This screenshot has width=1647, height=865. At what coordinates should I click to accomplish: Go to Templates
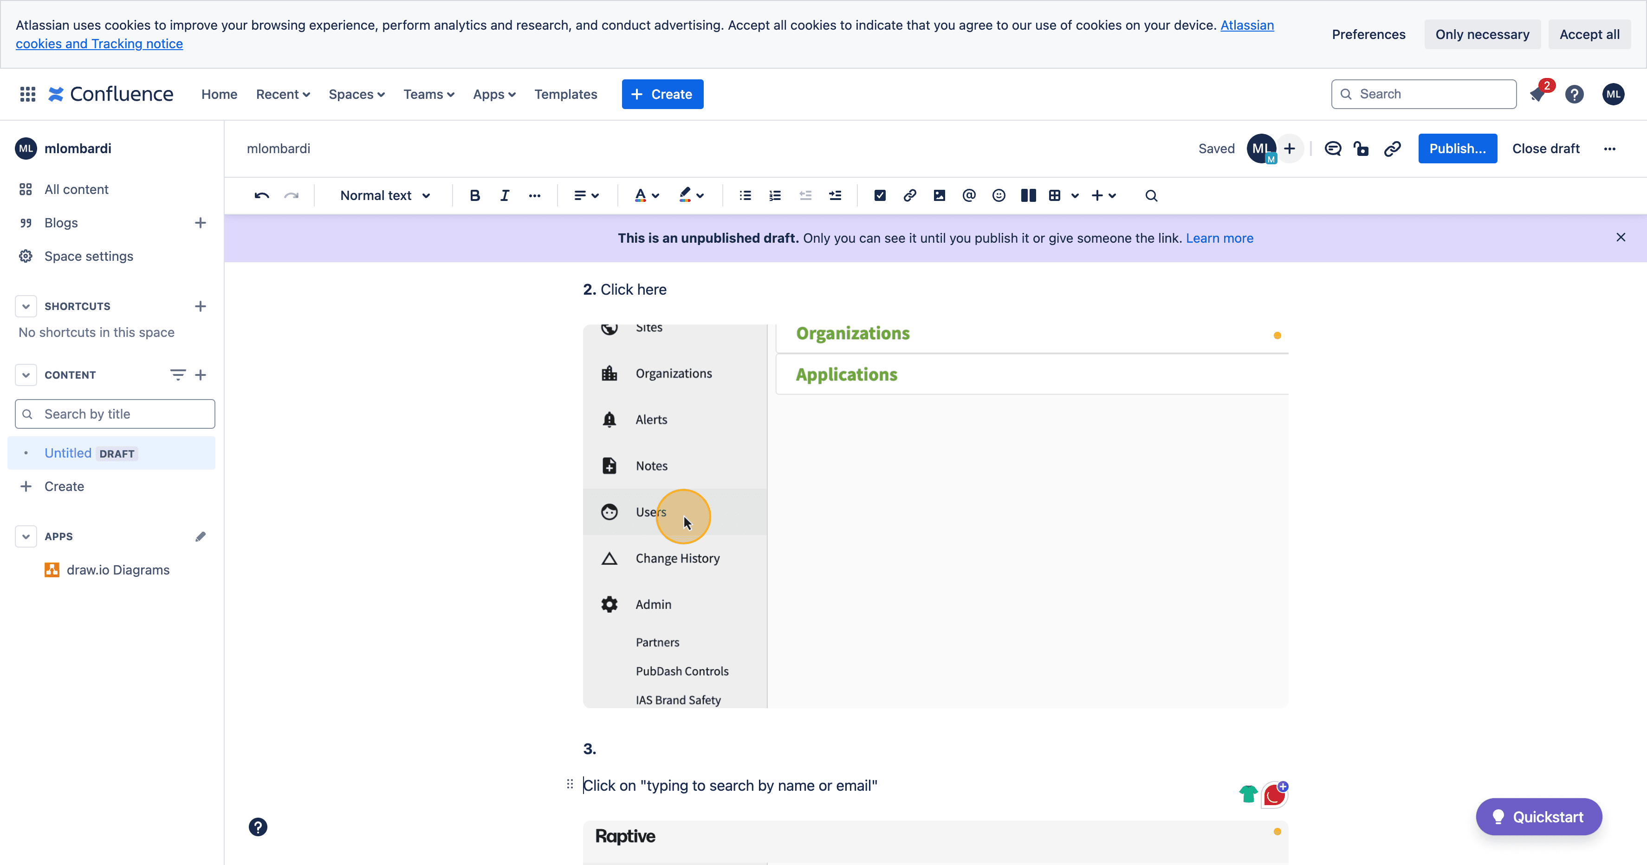pos(565,94)
